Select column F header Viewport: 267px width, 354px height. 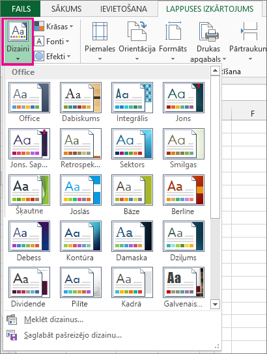[x=253, y=114]
